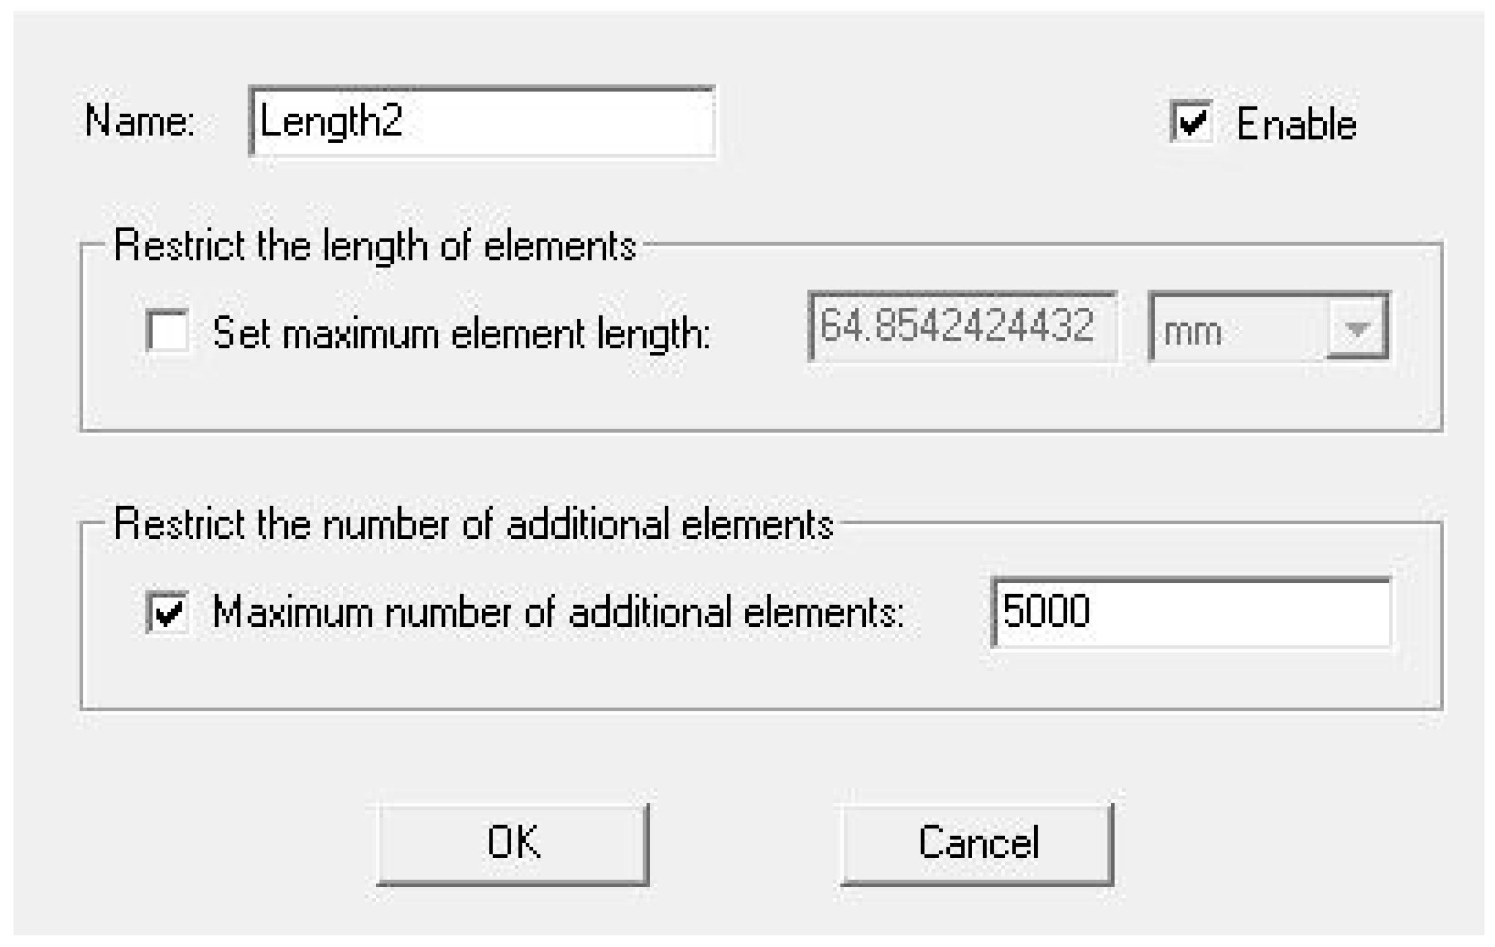The height and width of the screenshot is (947, 1495).
Task: Click the Name text field
Action: pyautogui.click(x=482, y=121)
